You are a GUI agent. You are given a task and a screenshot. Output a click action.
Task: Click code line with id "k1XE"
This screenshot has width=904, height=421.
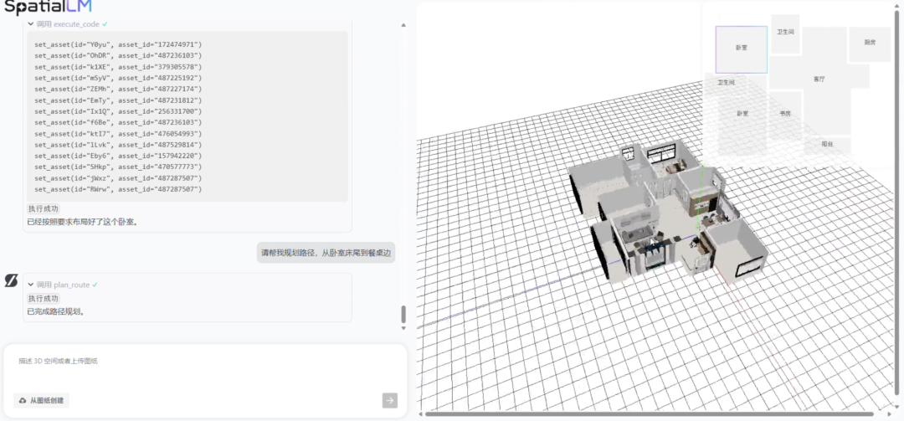(x=118, y=67)
